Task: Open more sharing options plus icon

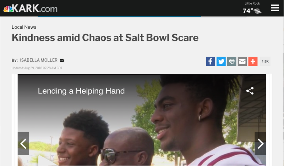Action: pos(253,61)
